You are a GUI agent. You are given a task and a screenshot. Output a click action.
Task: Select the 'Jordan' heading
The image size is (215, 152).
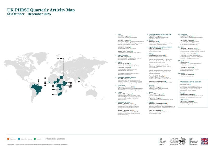coord(182,73)
